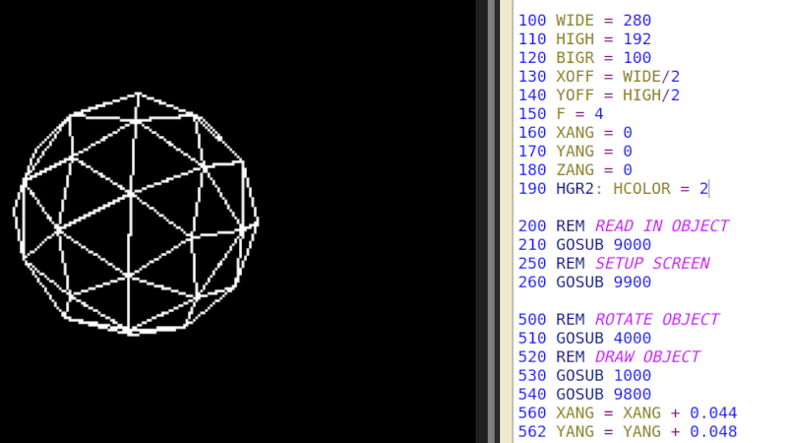The image size is (787, 443).
Task: Click the wireframe sphere in the graphics display
Action: [137, 214]
